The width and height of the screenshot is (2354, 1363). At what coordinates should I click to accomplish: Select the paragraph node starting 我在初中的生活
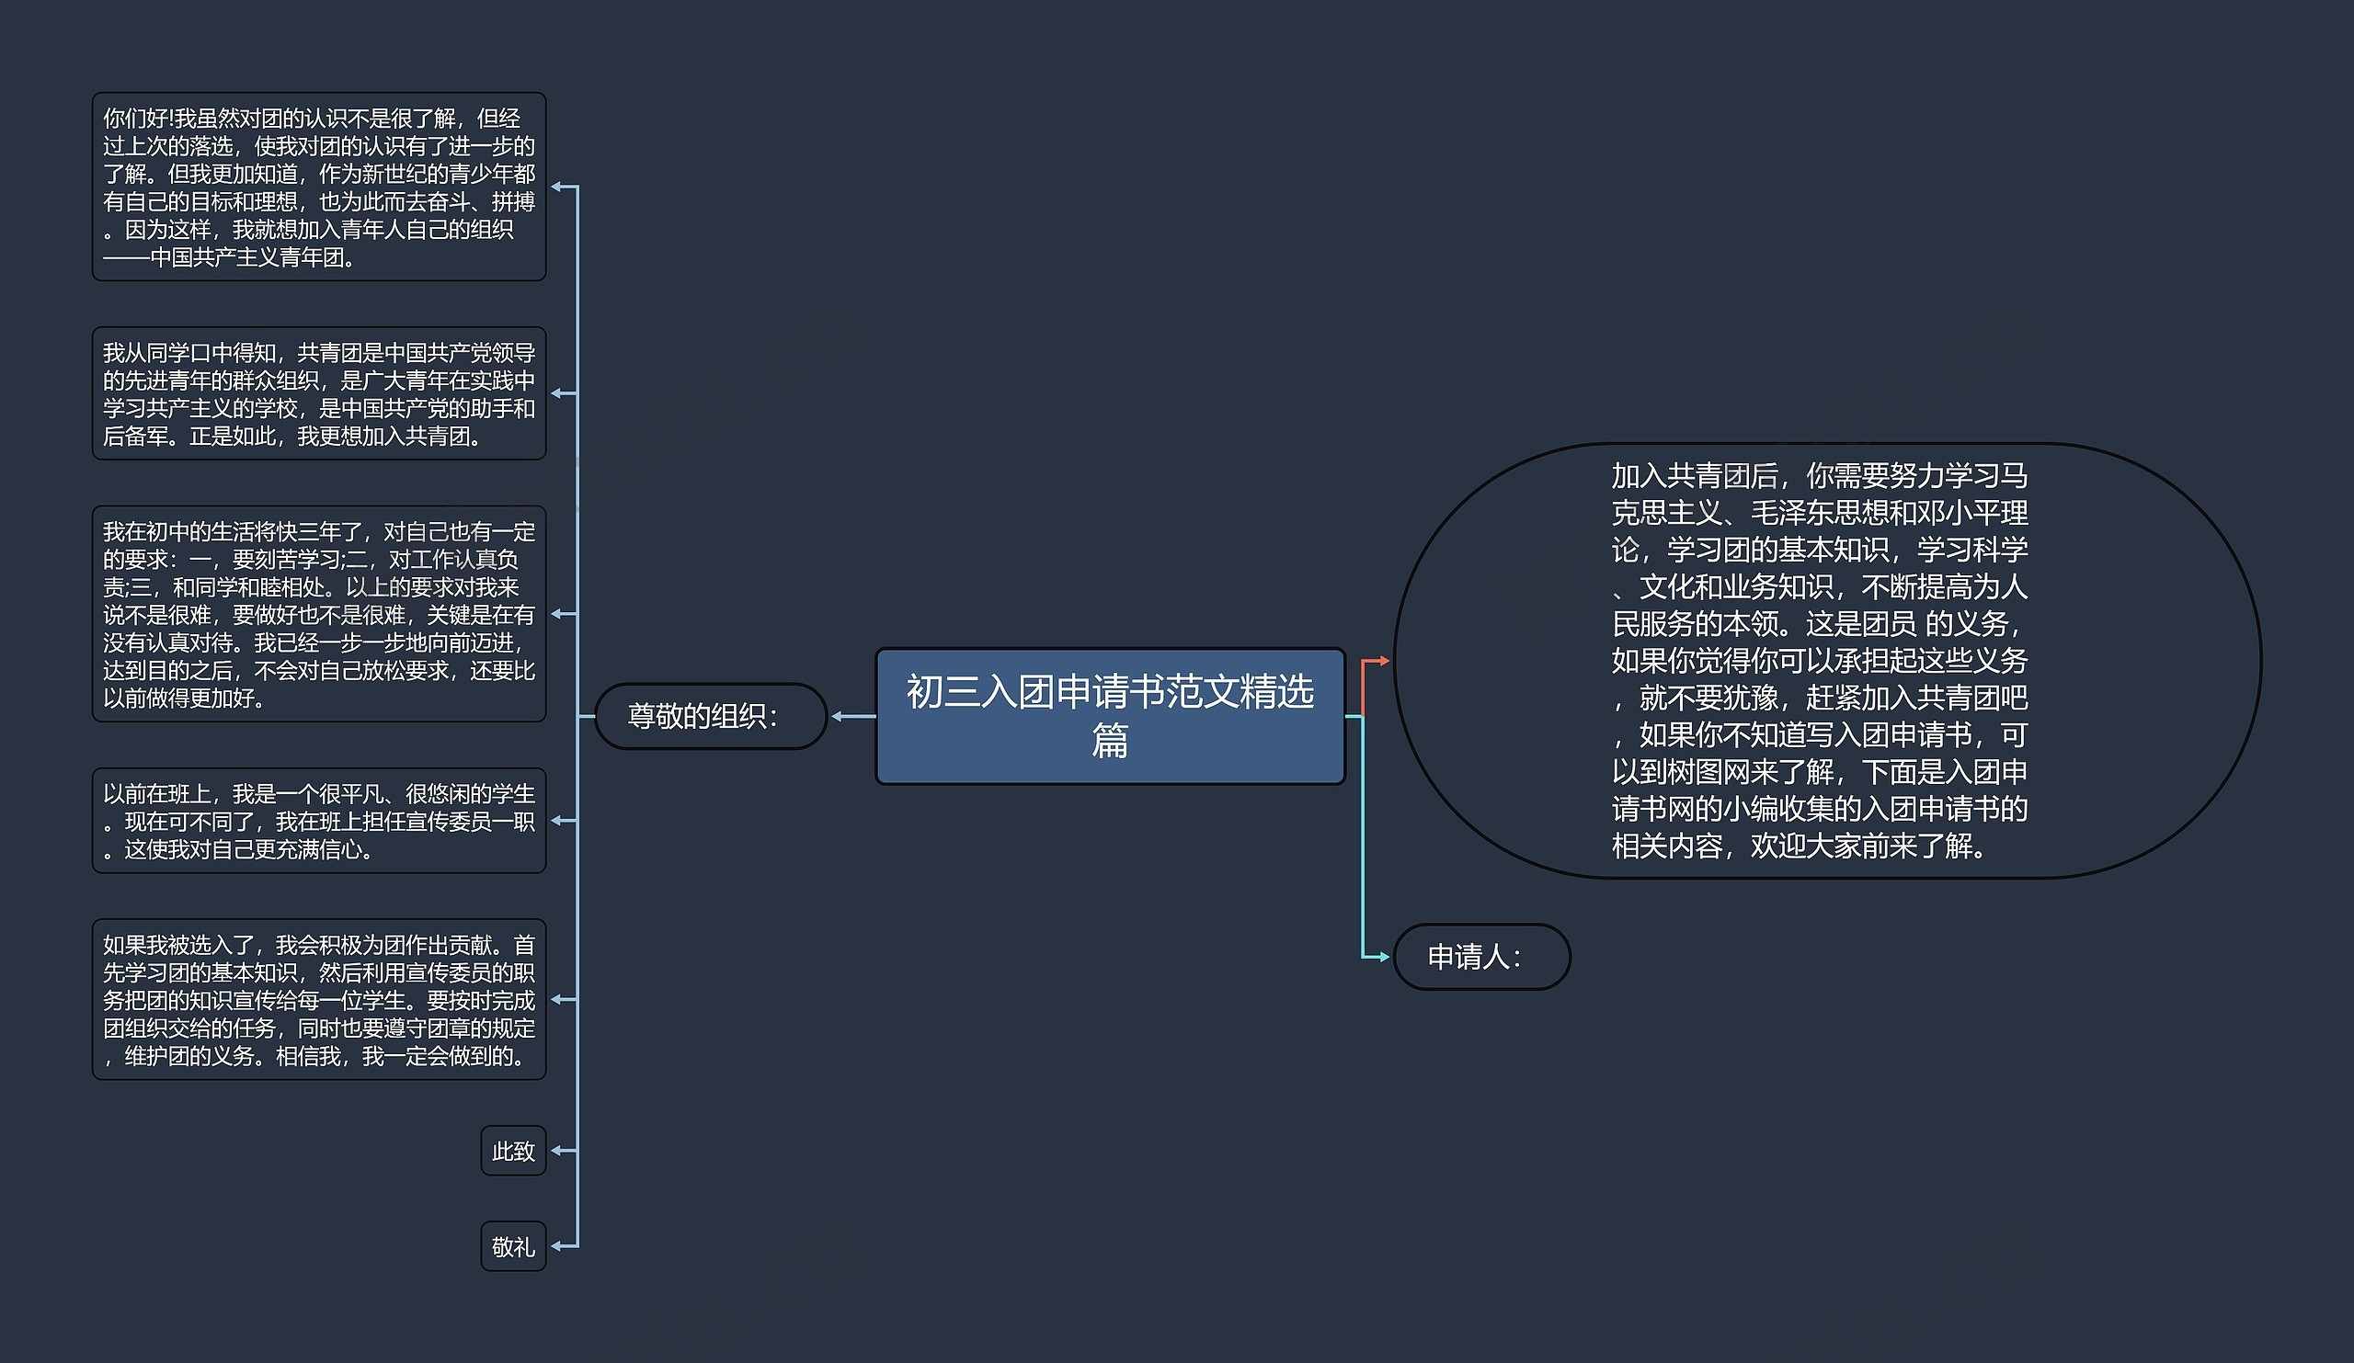click(318, 614)
